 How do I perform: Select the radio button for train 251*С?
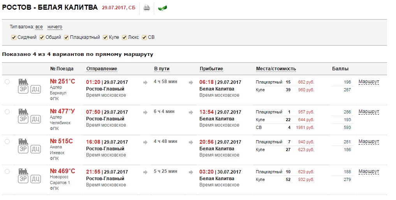point(7,82)
